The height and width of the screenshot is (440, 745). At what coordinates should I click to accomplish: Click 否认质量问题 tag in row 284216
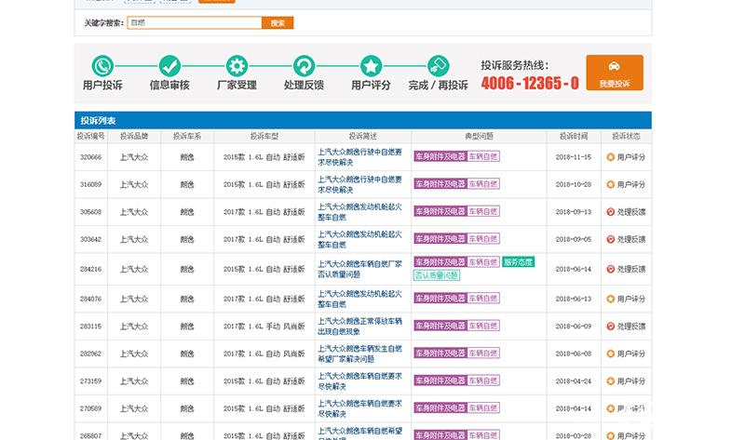coord(437,275)
